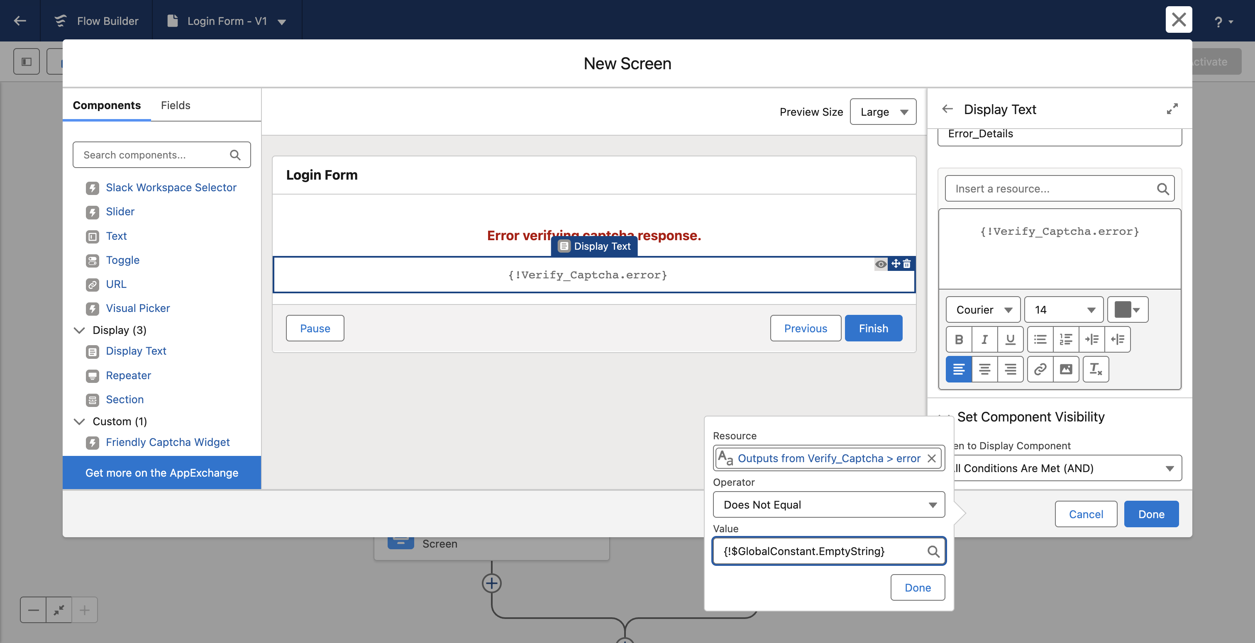
Task: Click the insert image icon
Action: pyautogui.click(x=1066, y=369)
